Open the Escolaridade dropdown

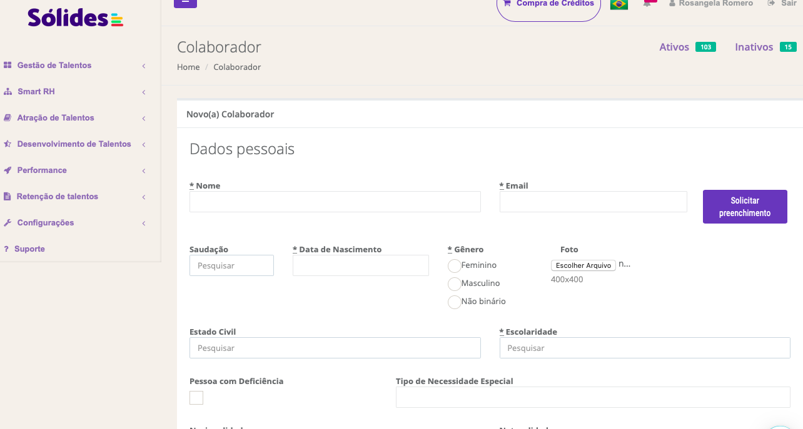point(645,348)
